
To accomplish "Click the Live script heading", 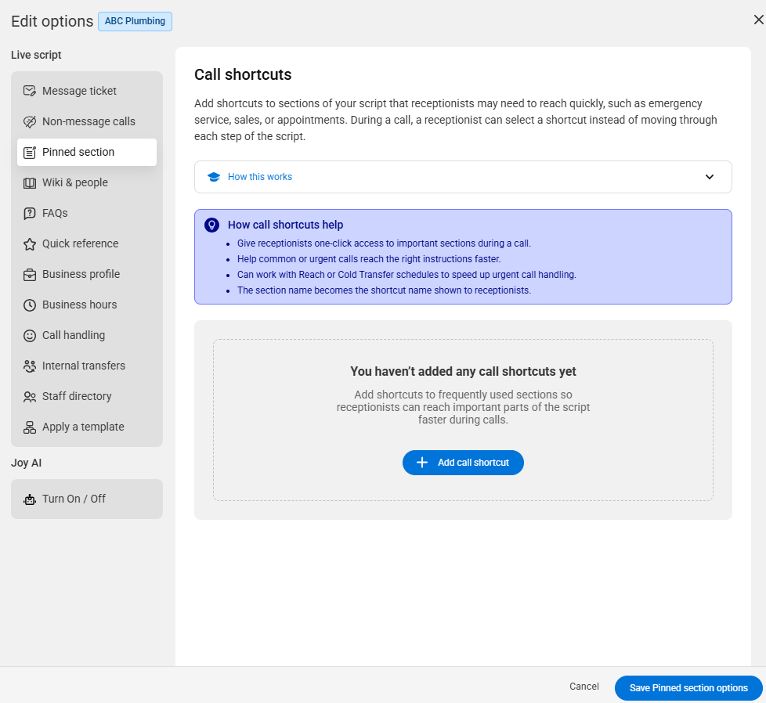I will point(36,55).
